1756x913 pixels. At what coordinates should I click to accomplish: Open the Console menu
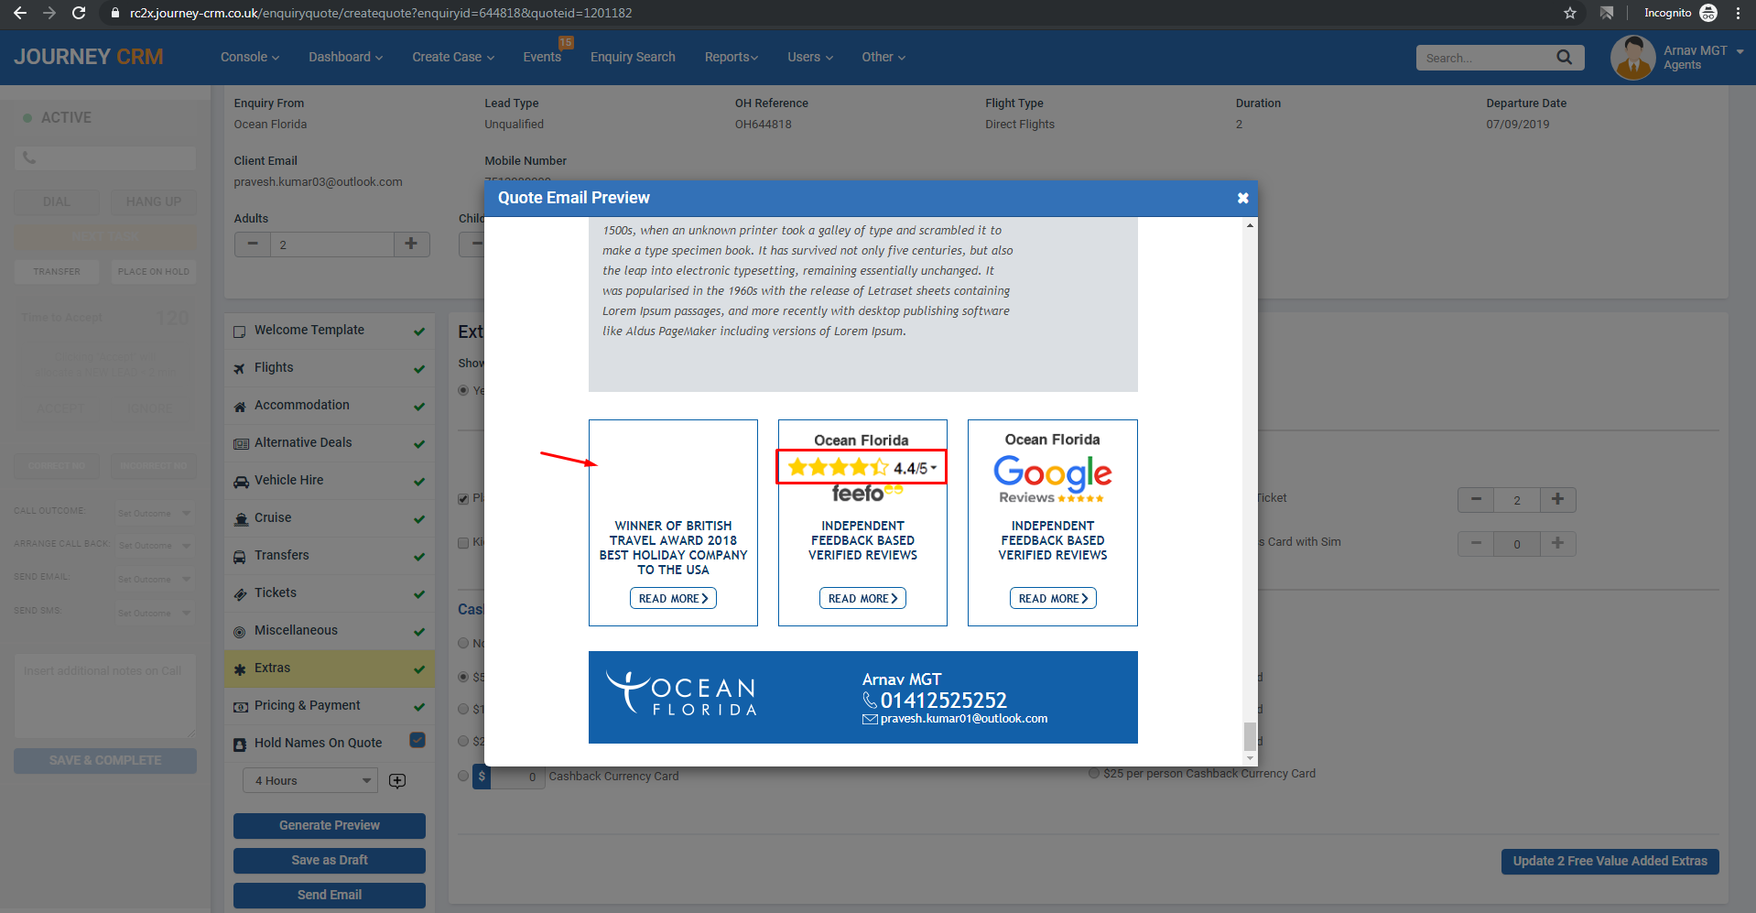coord(250,57)
